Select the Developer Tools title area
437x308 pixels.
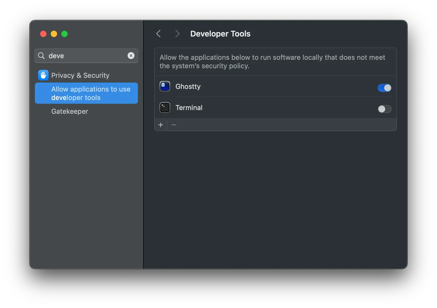tap(220, 34)
